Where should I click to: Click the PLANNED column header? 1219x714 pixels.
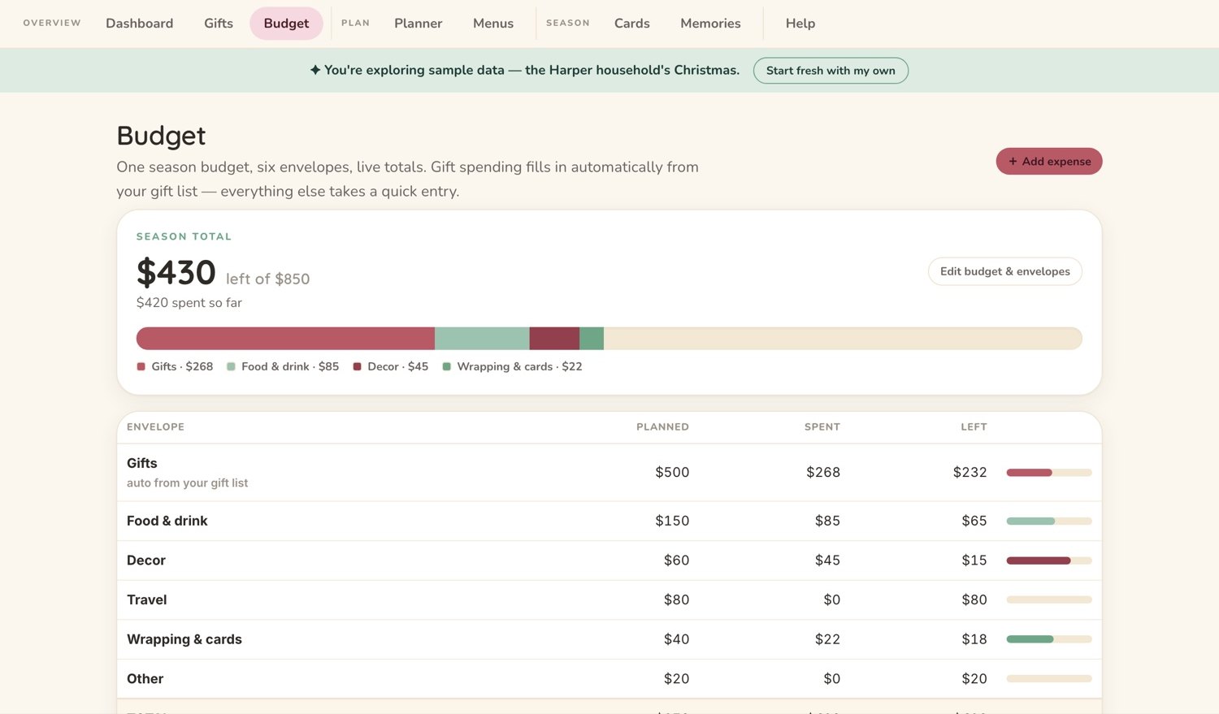662,427
